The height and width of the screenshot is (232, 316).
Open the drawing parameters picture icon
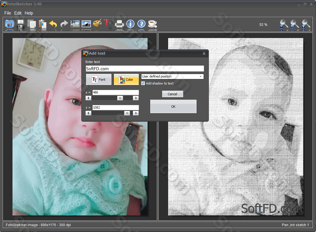click(86, 24)
